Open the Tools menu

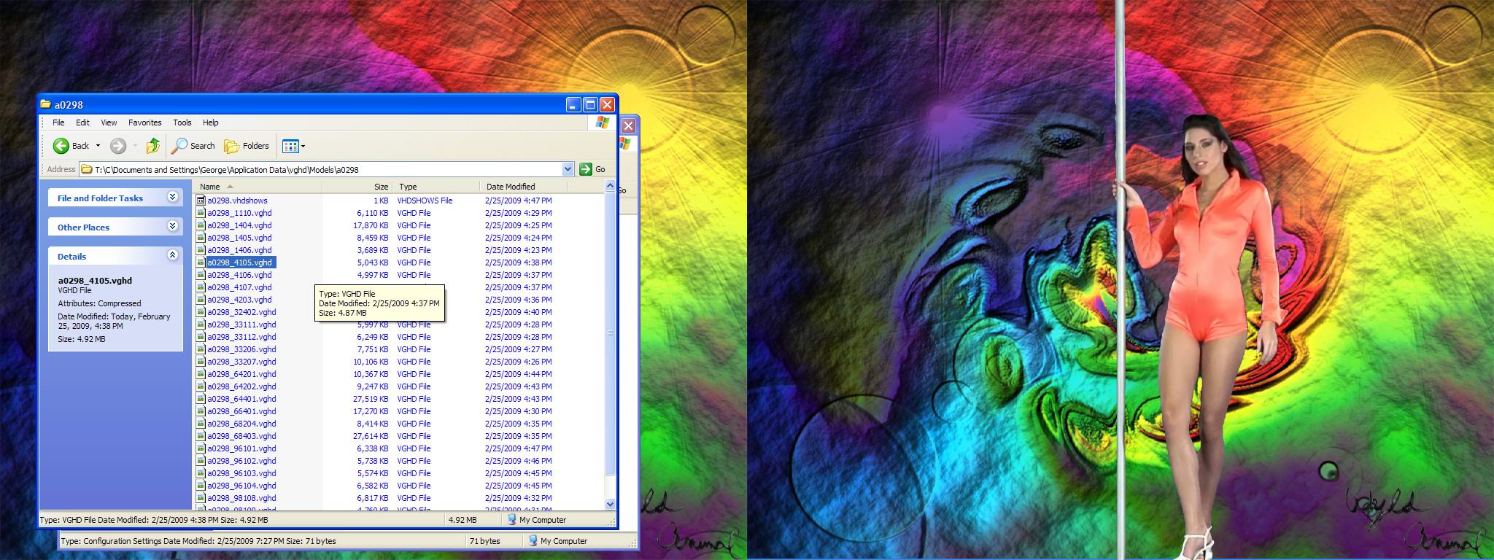pyautogui.click(x=182, y=122)
